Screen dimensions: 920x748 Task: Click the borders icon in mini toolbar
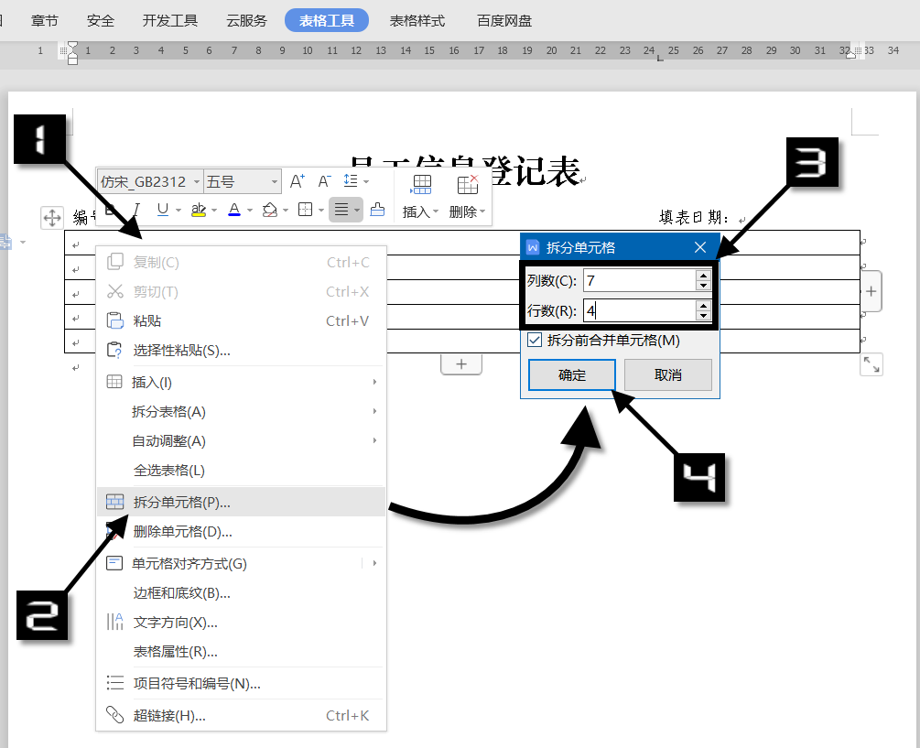[305, 210]
